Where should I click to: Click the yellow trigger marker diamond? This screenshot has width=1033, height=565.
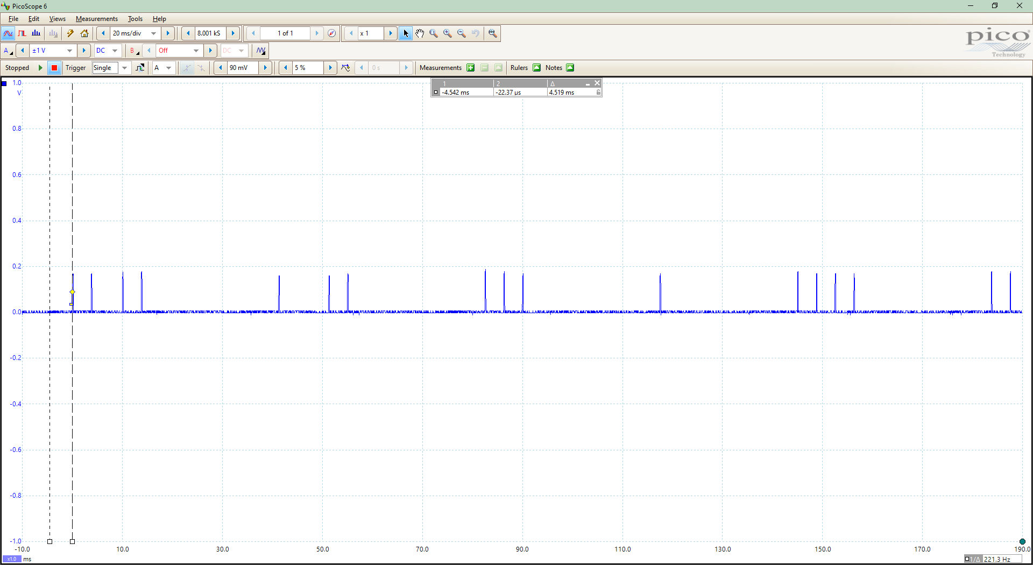click(72, 292)
